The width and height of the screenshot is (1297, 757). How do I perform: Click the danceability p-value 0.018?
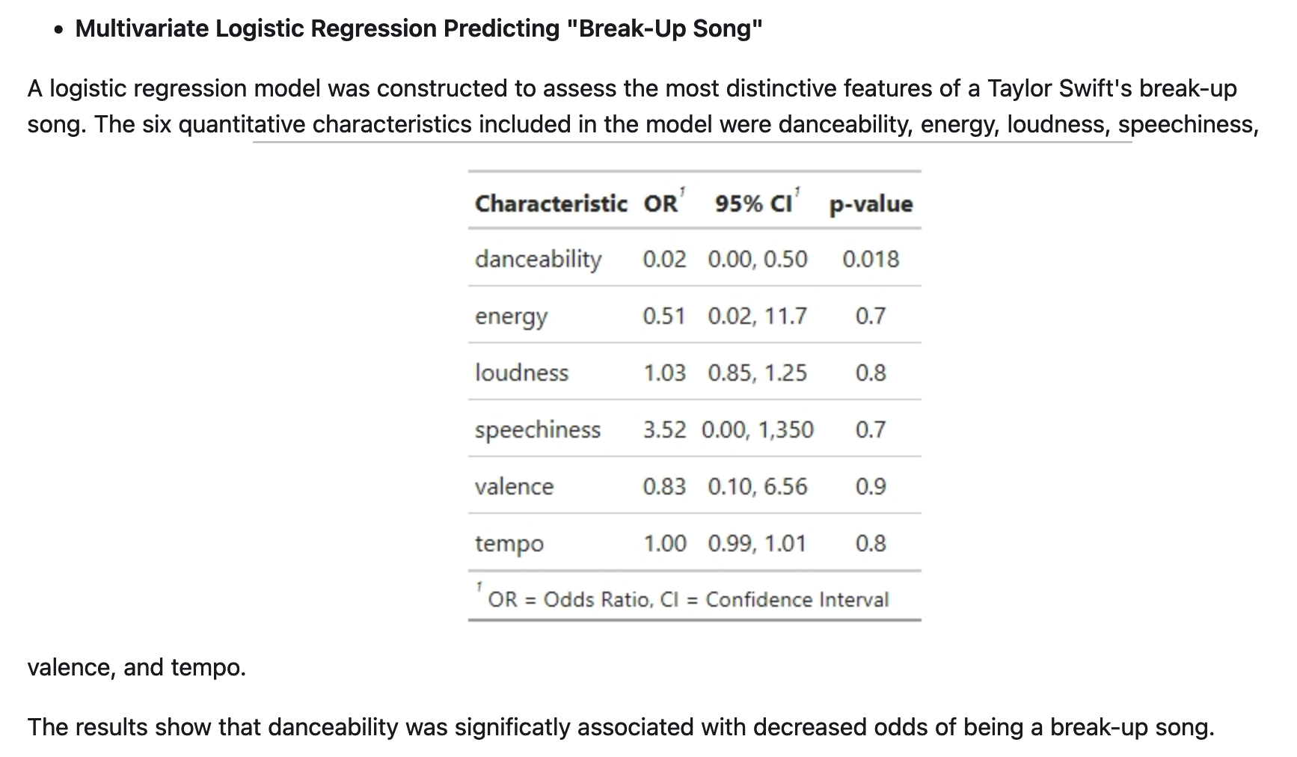[871, 260]
